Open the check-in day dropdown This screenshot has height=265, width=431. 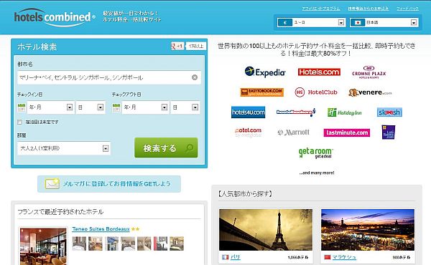click(x=91, y=107)
